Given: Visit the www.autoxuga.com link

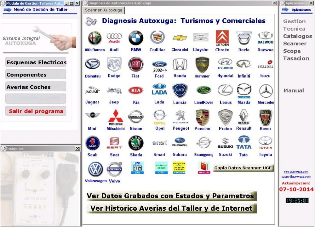Looking at the screenshot, I should (296, 172).
